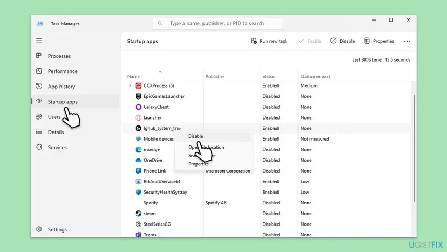This screenshot has height=252, width=447.
Task: Click the startup list vertical scrollbar
Action: 414,149
